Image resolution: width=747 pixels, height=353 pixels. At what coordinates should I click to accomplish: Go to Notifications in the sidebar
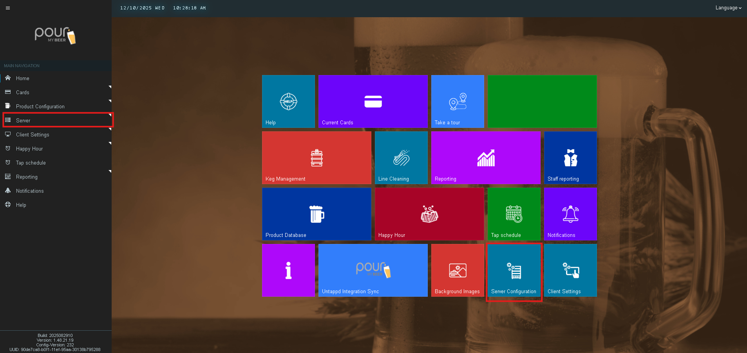pos(30,191)
